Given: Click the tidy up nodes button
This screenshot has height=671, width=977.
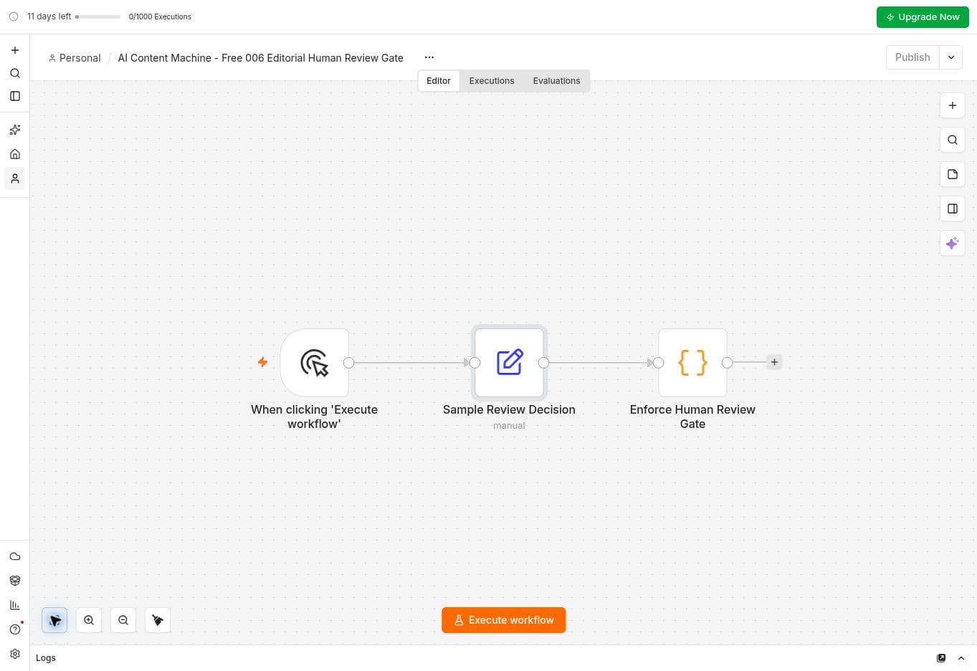Looking at the screenshot, I should click(158, 620).
